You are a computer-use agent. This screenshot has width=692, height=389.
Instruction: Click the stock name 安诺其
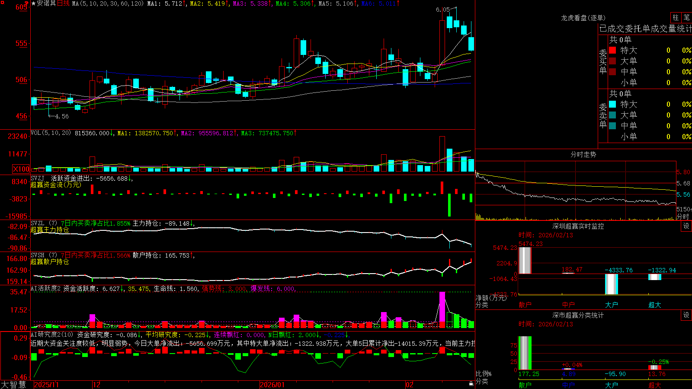[47, 3]
